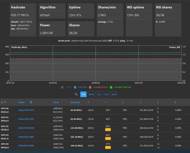
Task: Click the ID column sort arrow
Action: coord(5,102)
